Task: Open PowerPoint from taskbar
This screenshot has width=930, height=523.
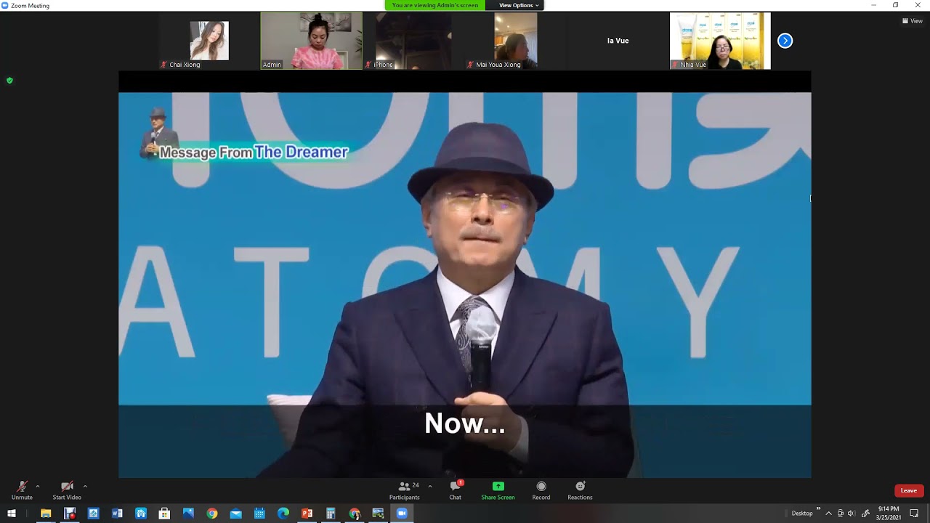Action: [307, 514]
